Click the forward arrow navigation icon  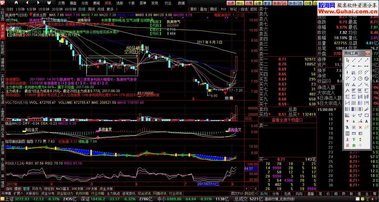click(x=38, y=3)
